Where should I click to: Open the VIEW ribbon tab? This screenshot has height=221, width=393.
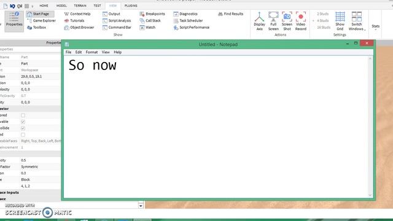(113, 6)
